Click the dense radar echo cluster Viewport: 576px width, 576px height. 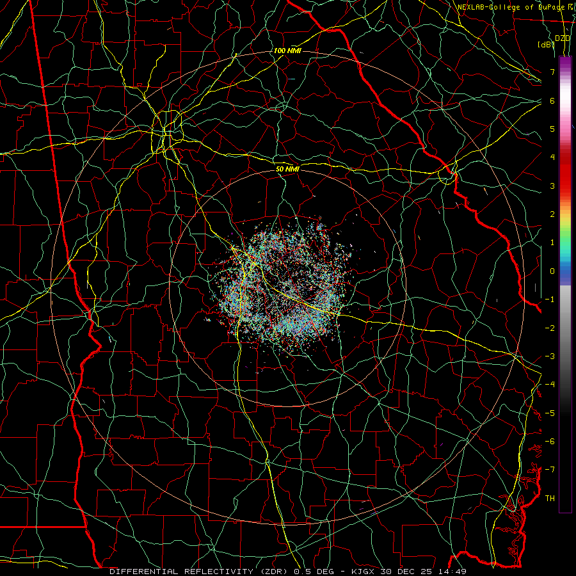[x=283, y=287]
